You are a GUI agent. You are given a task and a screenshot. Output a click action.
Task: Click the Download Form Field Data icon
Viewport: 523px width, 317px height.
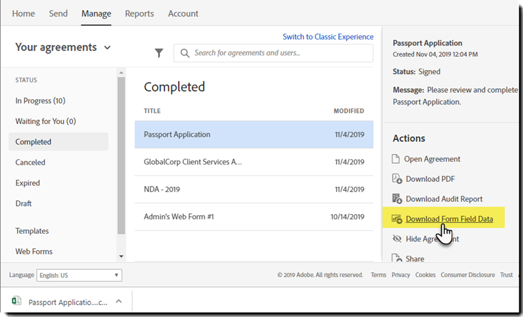coord(396,219)
